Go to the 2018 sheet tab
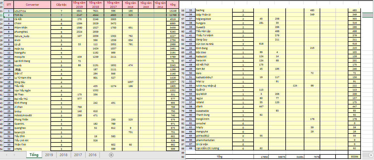 tap(64, 155)
